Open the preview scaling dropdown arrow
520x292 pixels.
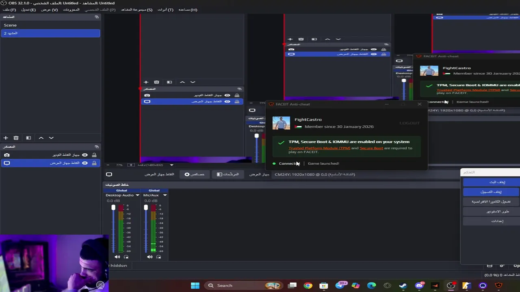(171, 165)
